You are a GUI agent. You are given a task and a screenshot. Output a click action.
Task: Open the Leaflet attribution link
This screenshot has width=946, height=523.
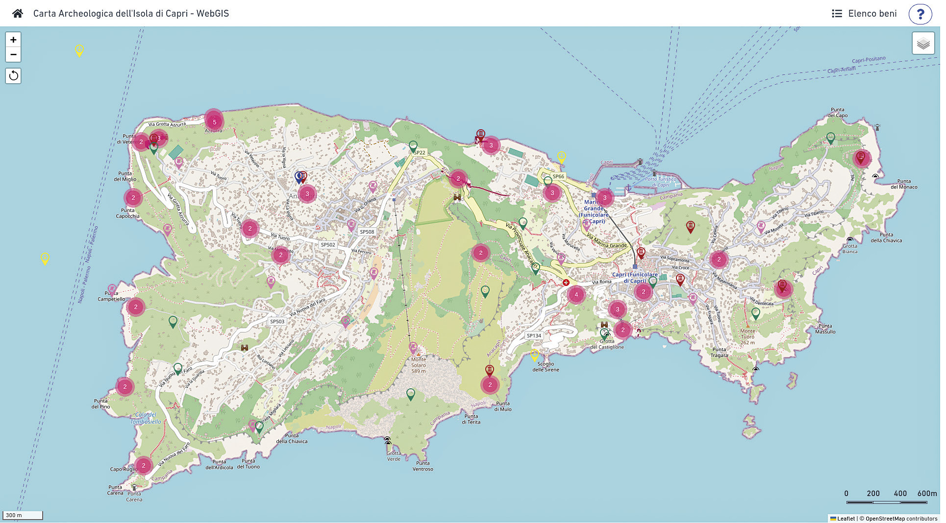coord(846,519)
